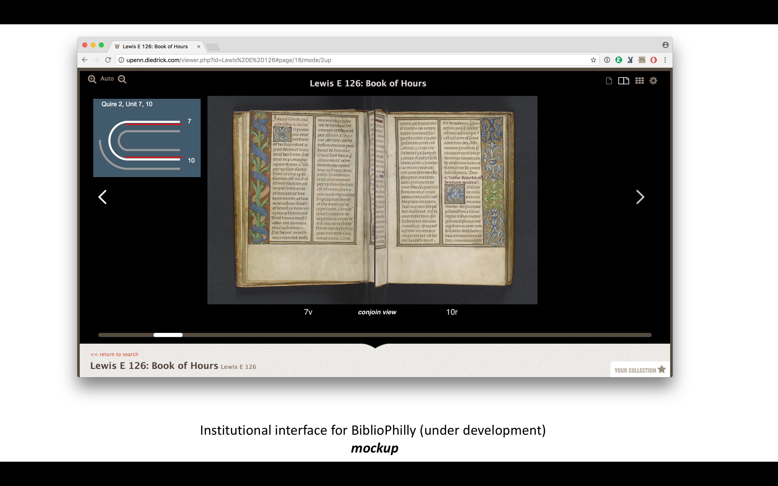Click the right manuscript page 10r image

(445, 198)
